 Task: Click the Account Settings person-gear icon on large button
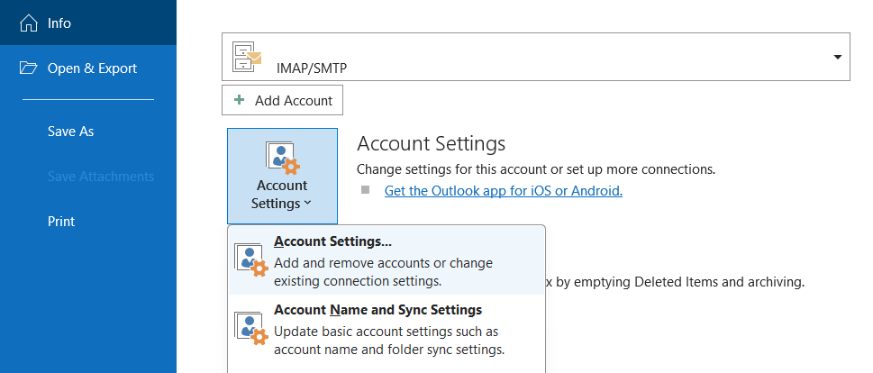click(283, 158)
